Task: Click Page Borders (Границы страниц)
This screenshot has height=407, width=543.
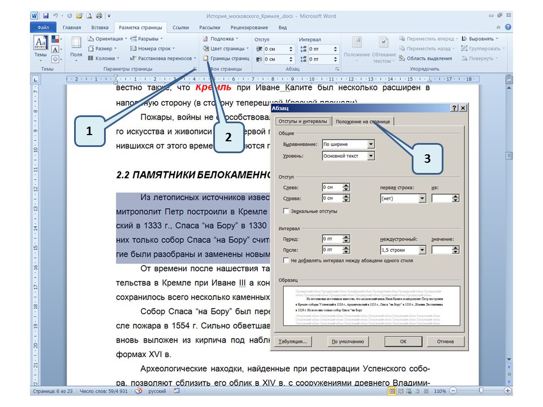Action: tap(226, 58)
